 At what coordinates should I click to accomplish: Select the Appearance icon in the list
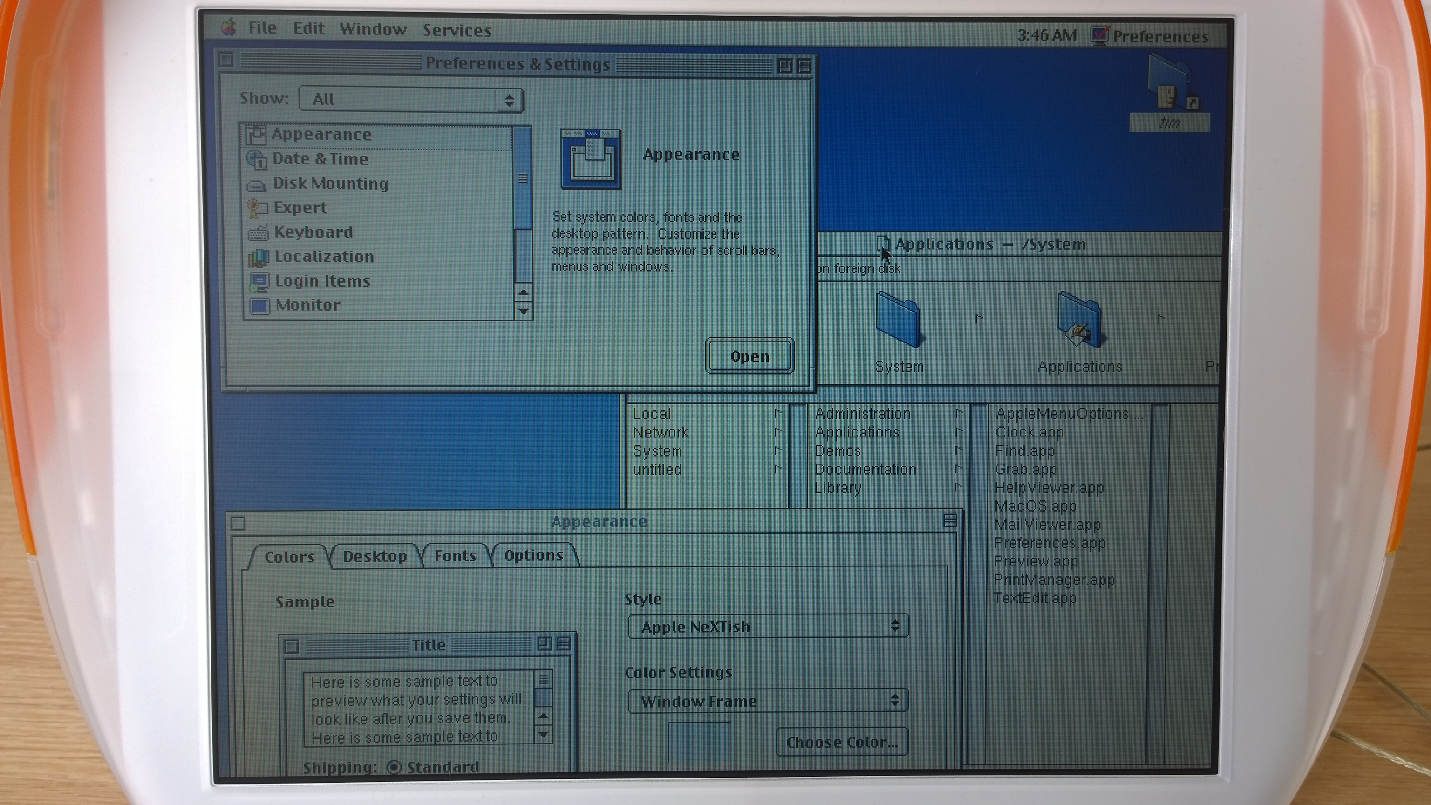pyautogui.click(x=256, y=135)
